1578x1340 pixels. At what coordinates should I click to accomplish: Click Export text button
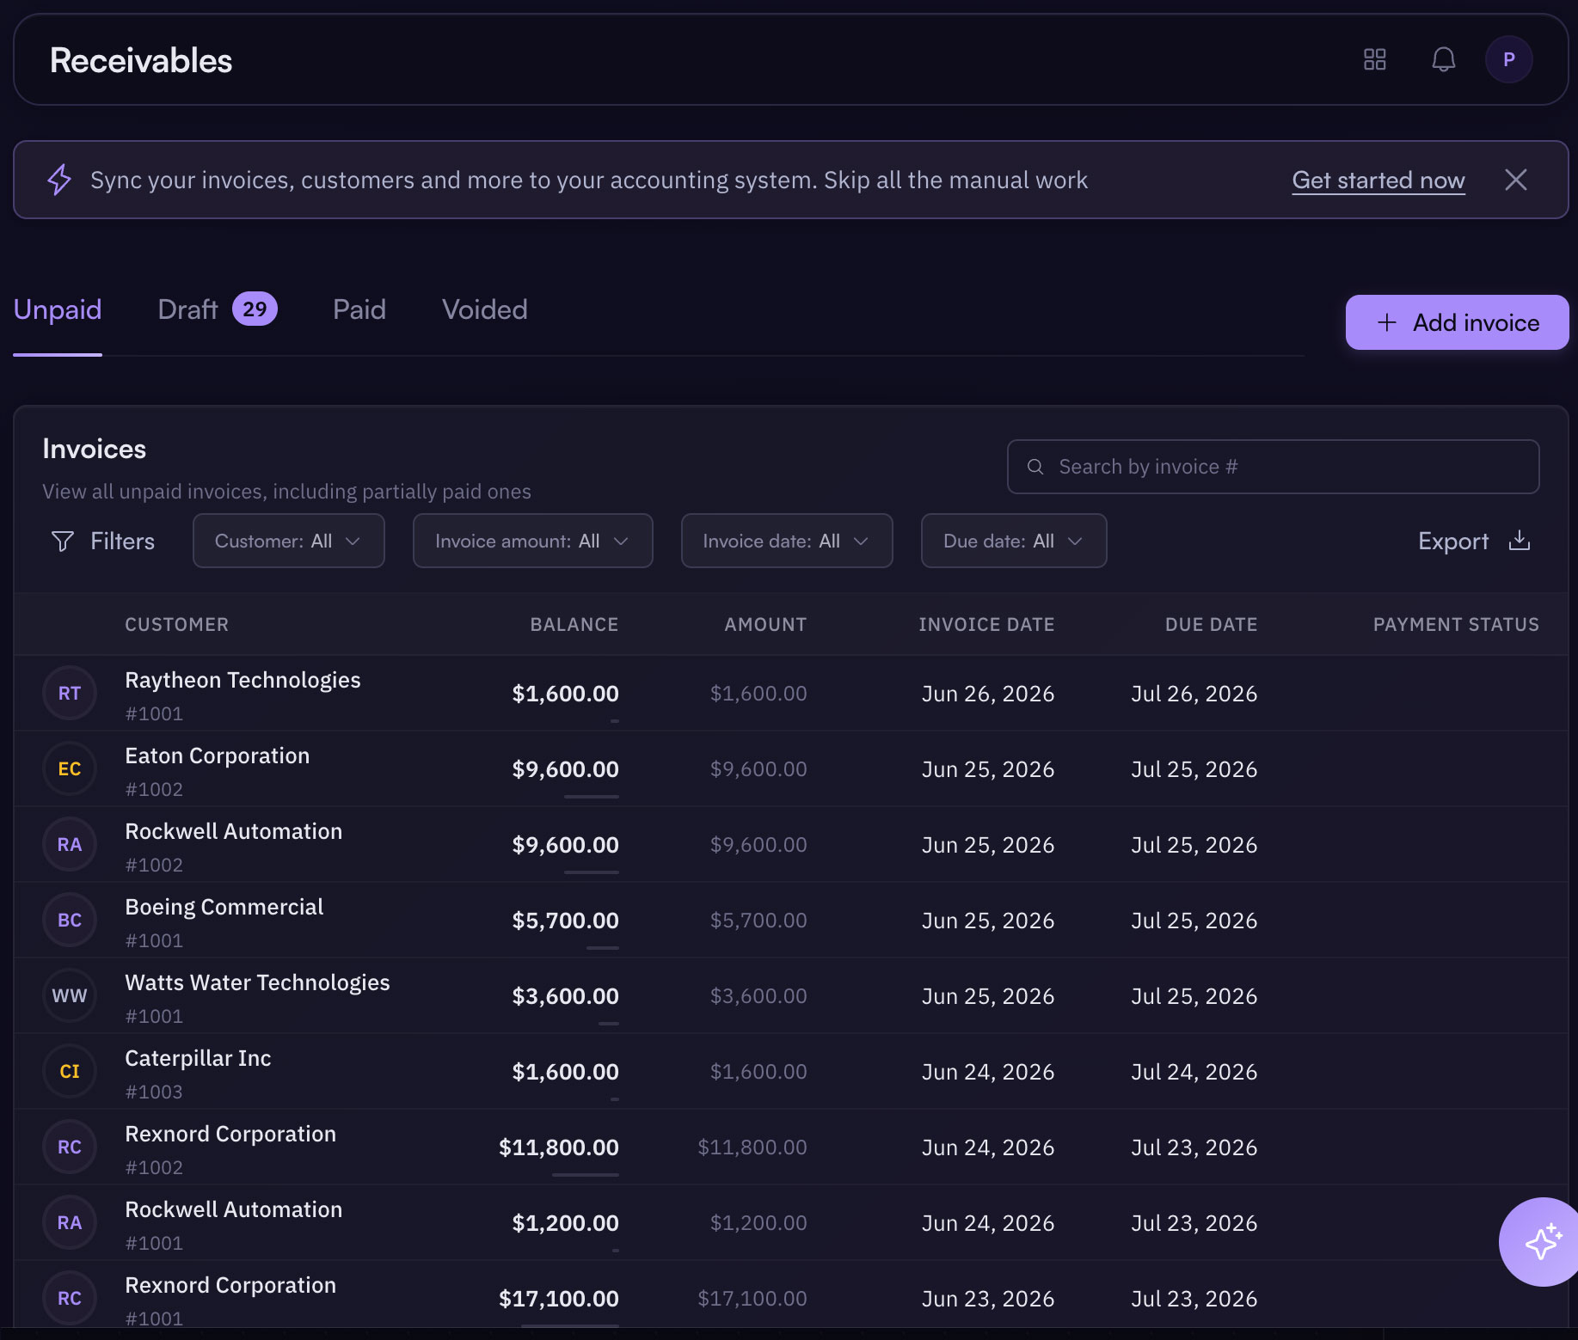[x=1453, y=541]
